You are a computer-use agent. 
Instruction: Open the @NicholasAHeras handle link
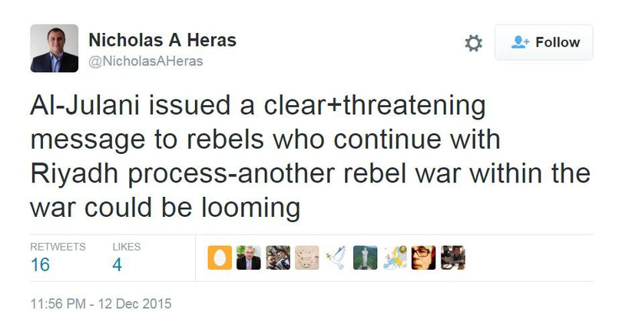click(145, 61)
